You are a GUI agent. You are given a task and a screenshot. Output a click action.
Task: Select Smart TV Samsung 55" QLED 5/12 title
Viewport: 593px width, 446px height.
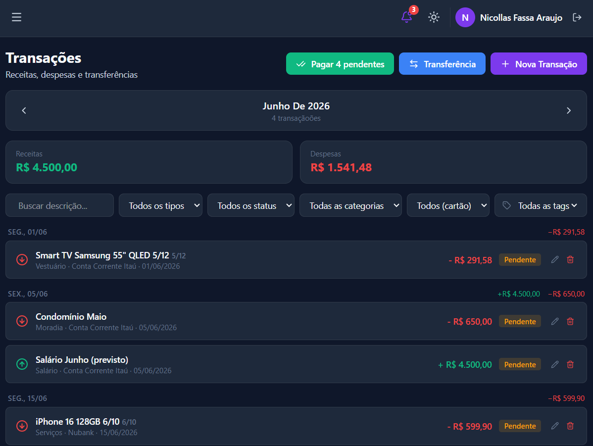coord(102,255)
